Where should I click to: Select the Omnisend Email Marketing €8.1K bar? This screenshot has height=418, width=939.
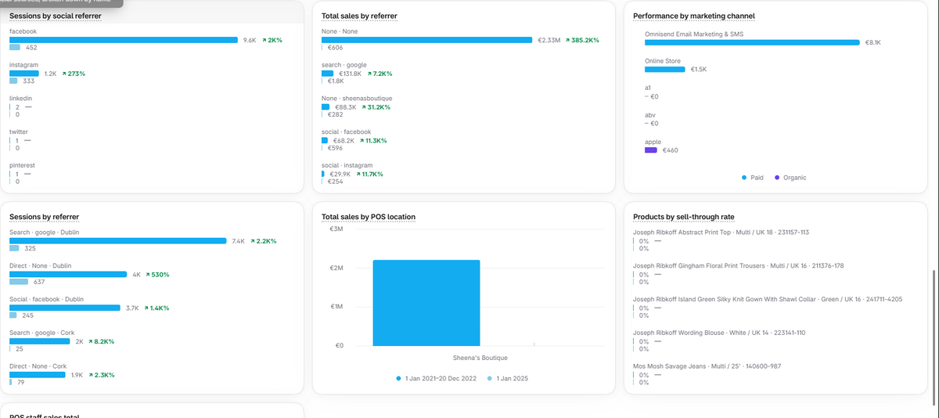point(752,43)
